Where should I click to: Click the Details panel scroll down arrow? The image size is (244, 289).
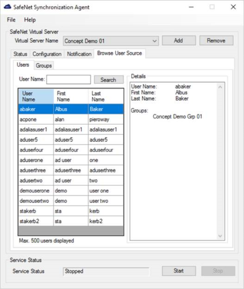[x=220, y=236]
